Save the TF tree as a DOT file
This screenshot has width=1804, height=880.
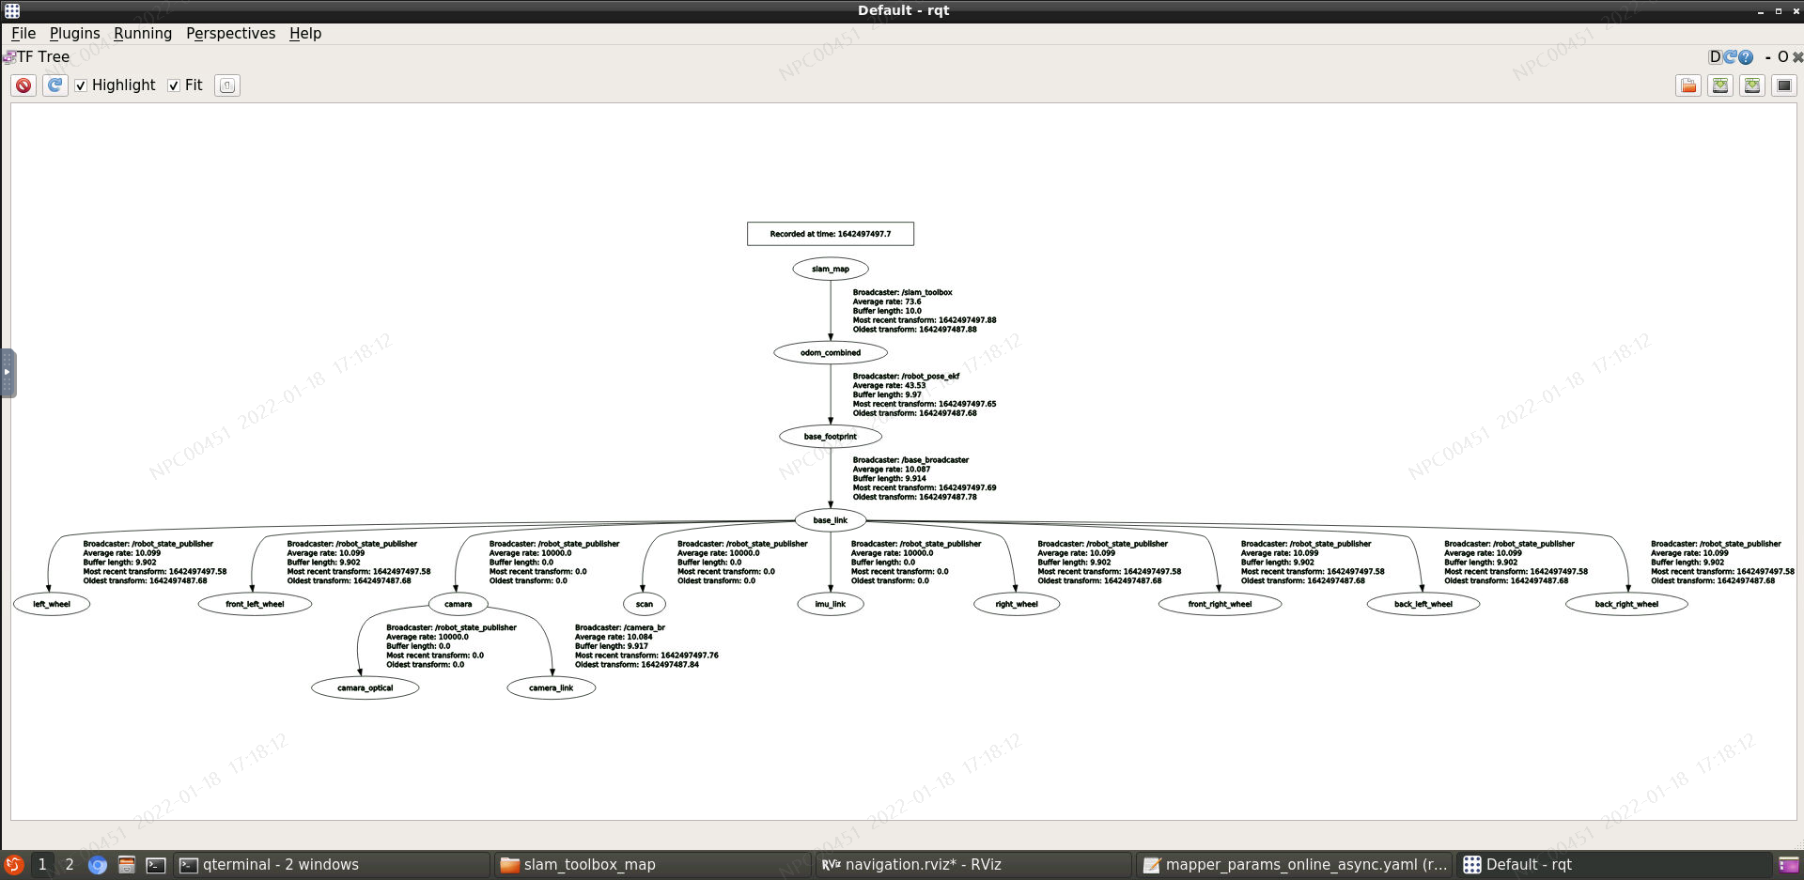point(1719,85)
